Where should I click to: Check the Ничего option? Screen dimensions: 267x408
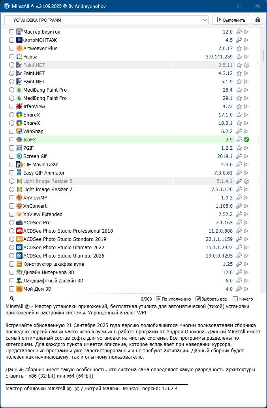pyautogui.click(x=235, y=299)
